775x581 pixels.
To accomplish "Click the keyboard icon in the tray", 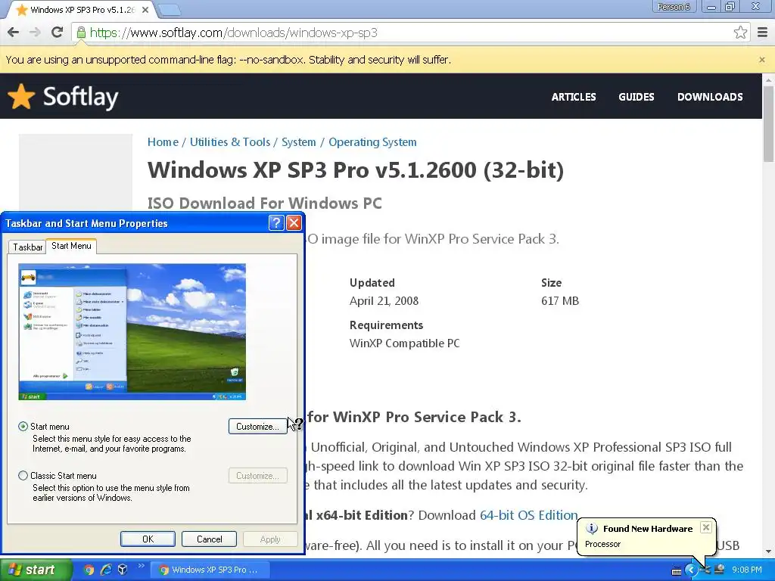I will (677, 571).
